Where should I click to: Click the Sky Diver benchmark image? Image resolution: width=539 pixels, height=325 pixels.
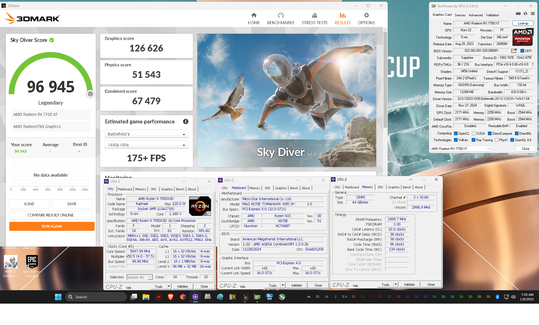[287, 100]
